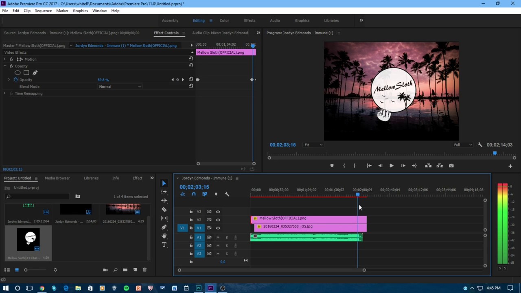Open the Fit zoom level dropdown
Image resolution: width=521 pixels, height=293 pixels.
pos(313,145)
